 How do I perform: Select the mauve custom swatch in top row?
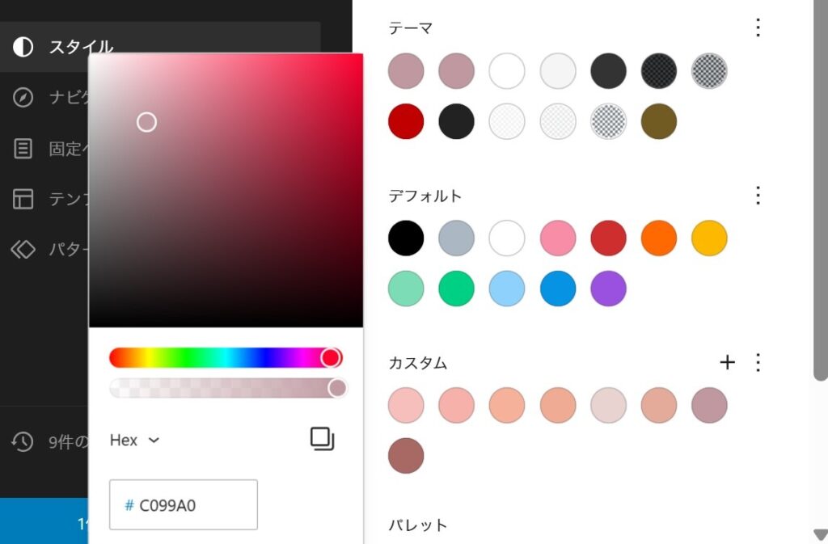point(709,405)
